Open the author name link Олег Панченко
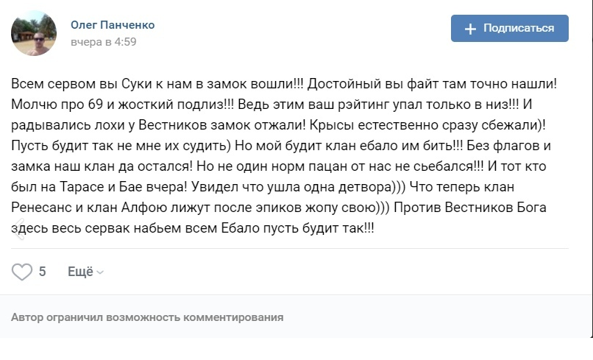Image resolution: width=593 pixels, height=360 pixels. click(x=113, y=25)
